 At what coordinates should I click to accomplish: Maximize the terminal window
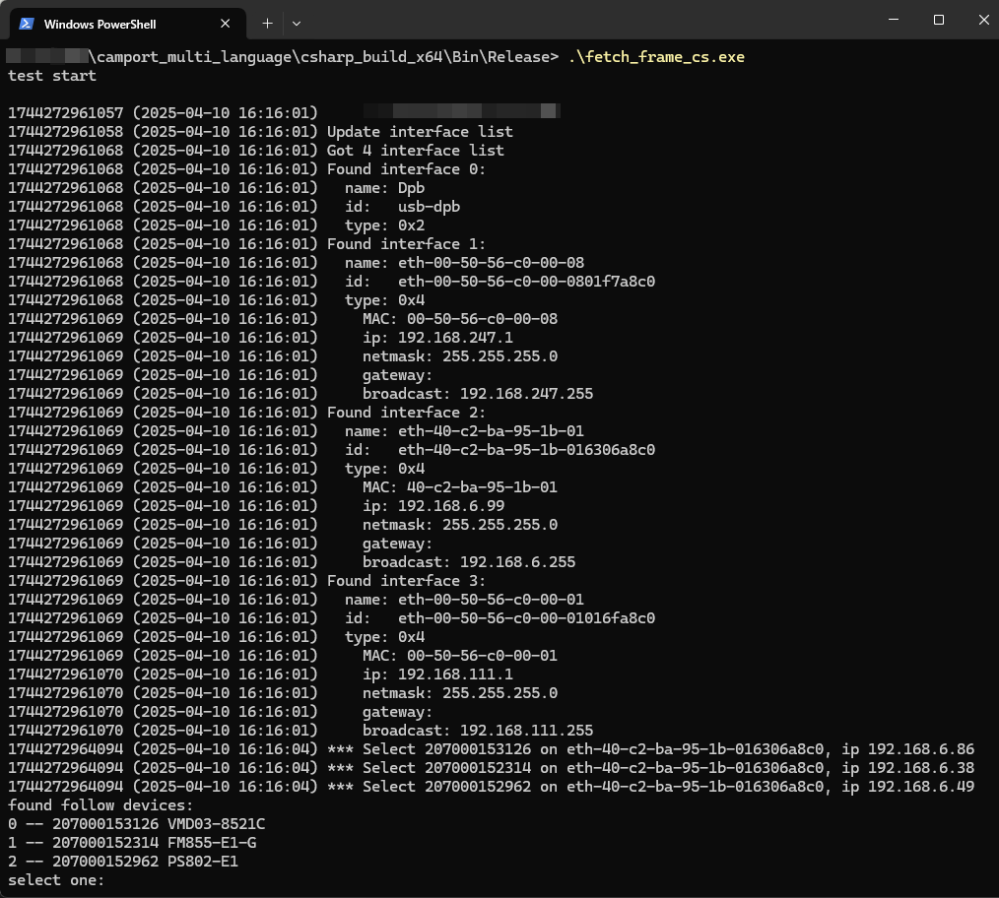tap(939, 20)
